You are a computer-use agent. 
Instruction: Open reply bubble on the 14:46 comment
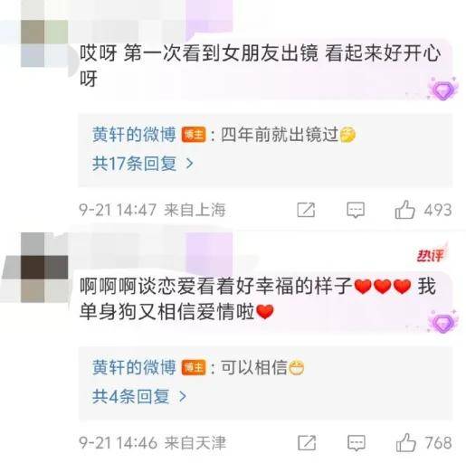(357, 443)
